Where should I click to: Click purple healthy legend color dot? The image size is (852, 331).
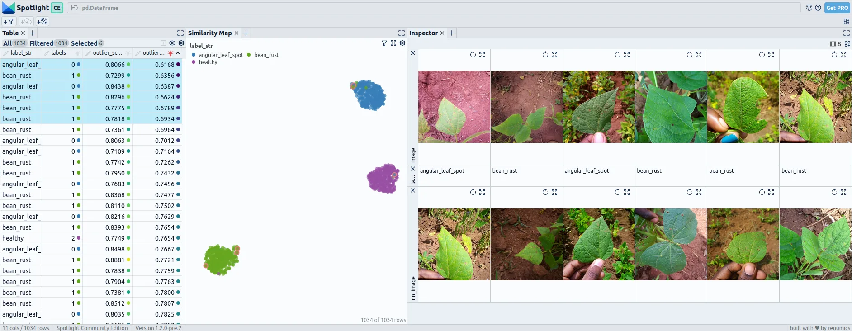click(x=194, y=62)
